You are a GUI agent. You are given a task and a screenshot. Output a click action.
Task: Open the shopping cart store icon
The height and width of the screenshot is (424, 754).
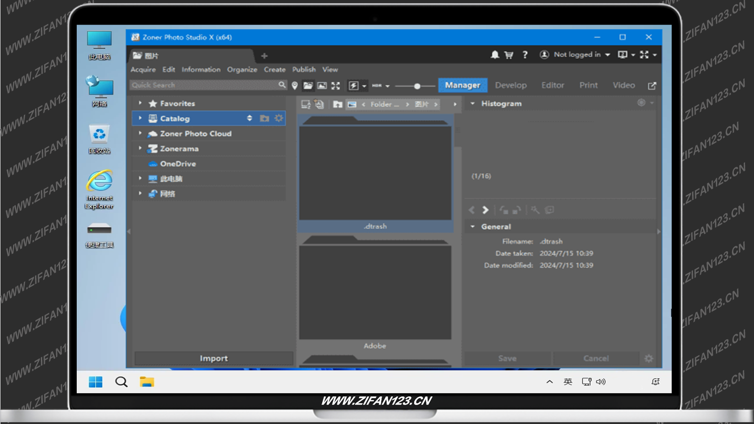(509, 55)
